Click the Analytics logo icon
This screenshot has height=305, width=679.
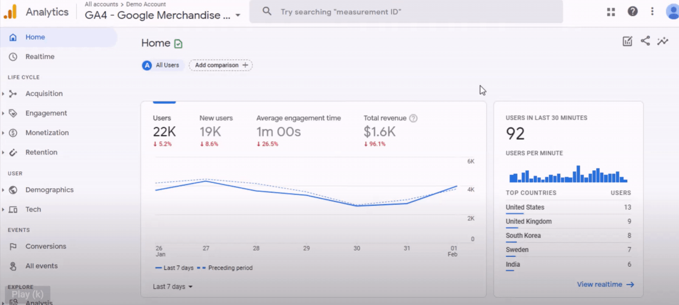tap(10, 11)
